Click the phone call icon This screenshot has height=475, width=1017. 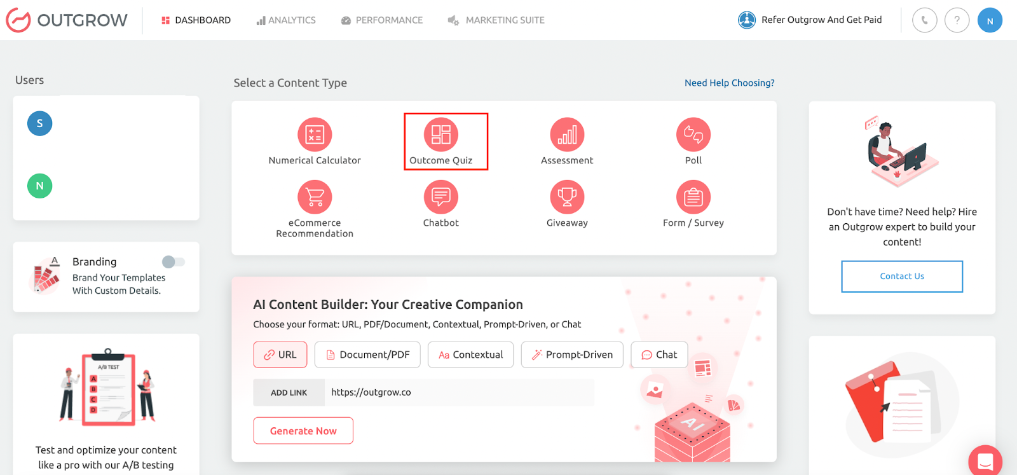click(x=924, y=20)
